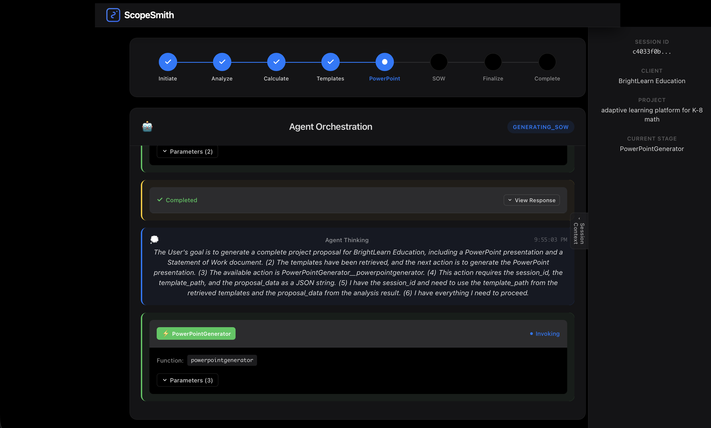Click the GENERATING_SOW status badge
The width and height of the screenshot is (711, 428).
[x=540, y=127]
